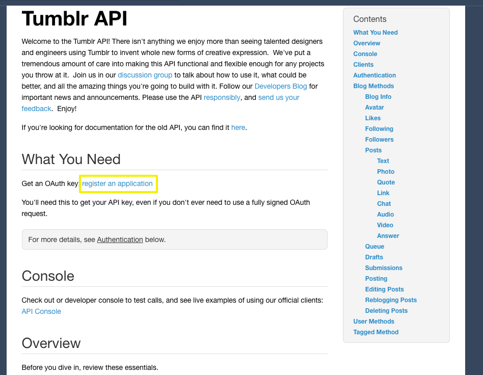Select Audio post type link

pos(385,215)
